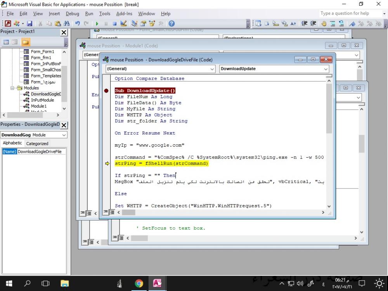Click the Insert Module toolbar icon
Screen dimensions: 388x291
point(17,24)
